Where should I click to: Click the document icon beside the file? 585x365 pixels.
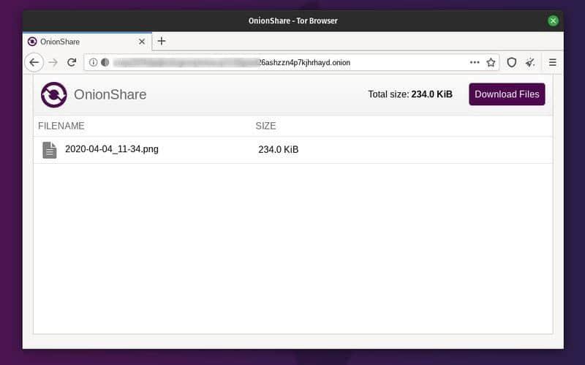(x=49, y=150)
